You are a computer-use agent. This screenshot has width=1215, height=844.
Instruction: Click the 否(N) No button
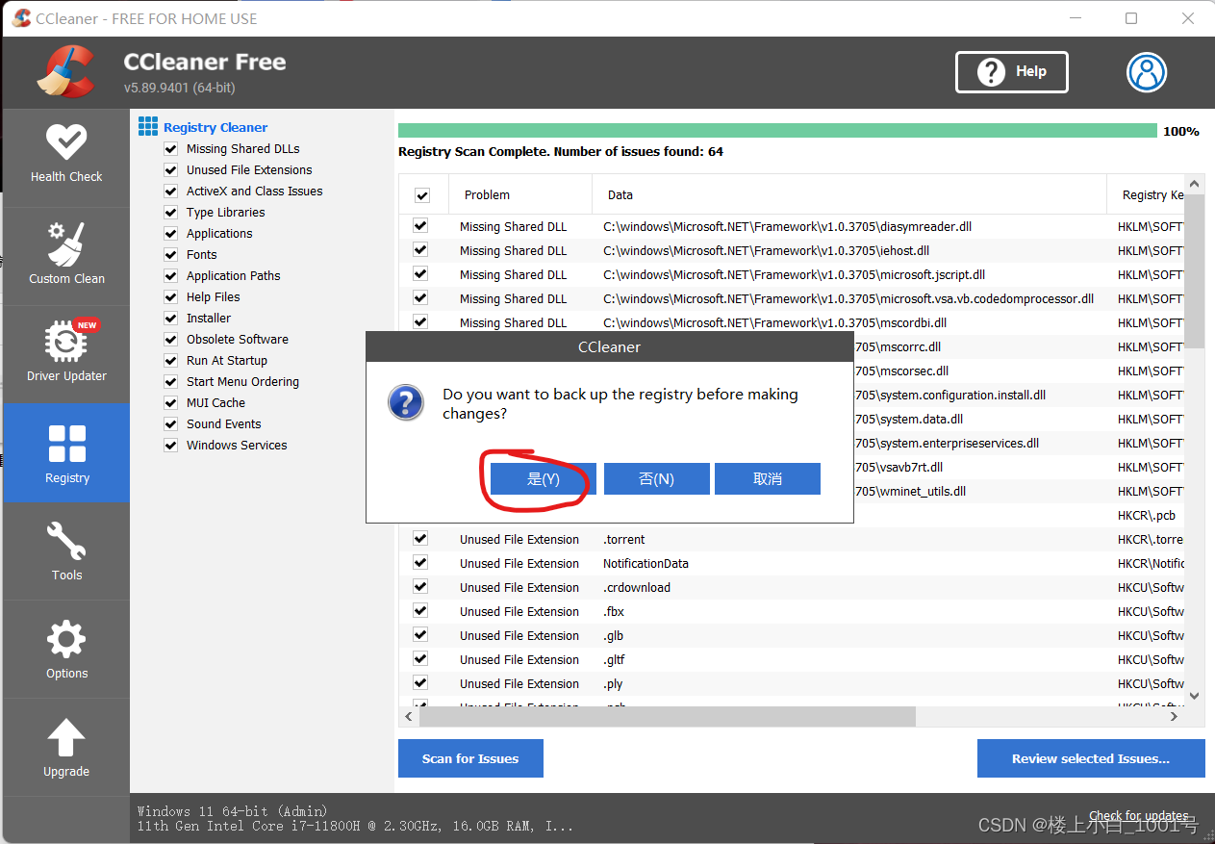[656, 478]
